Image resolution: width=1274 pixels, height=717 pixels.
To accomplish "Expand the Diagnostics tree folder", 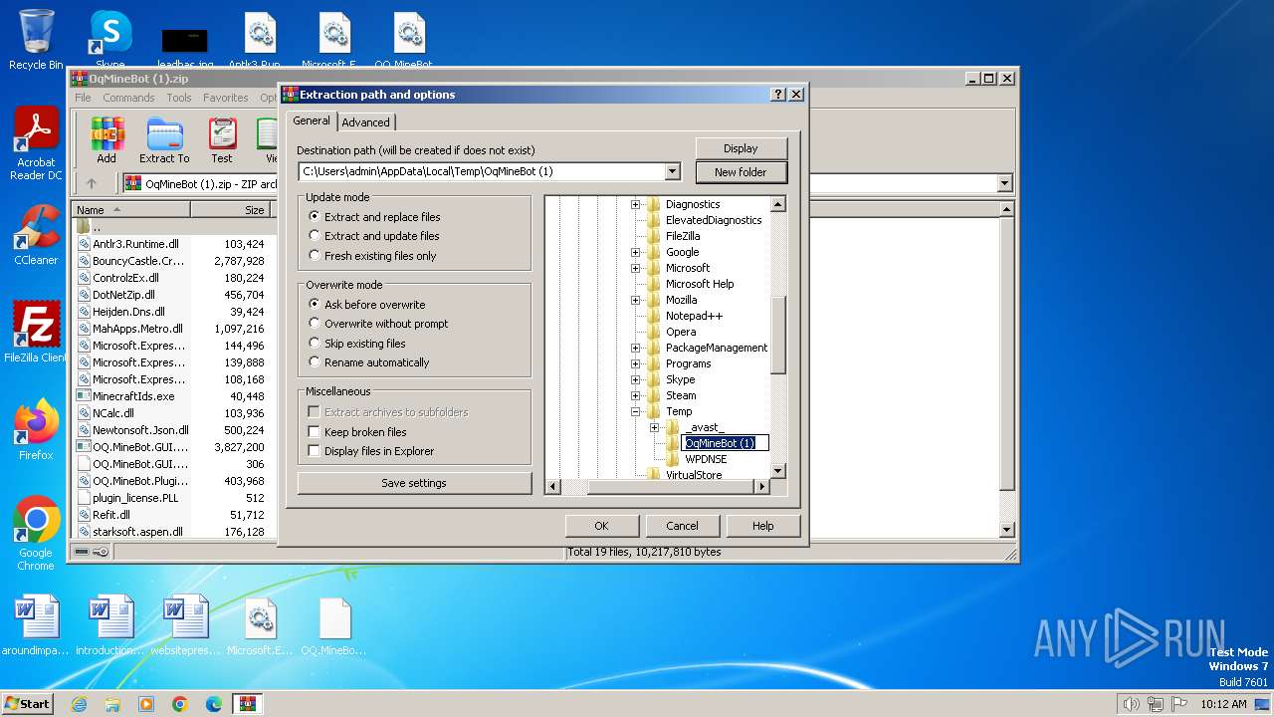I will click(635, 204).
